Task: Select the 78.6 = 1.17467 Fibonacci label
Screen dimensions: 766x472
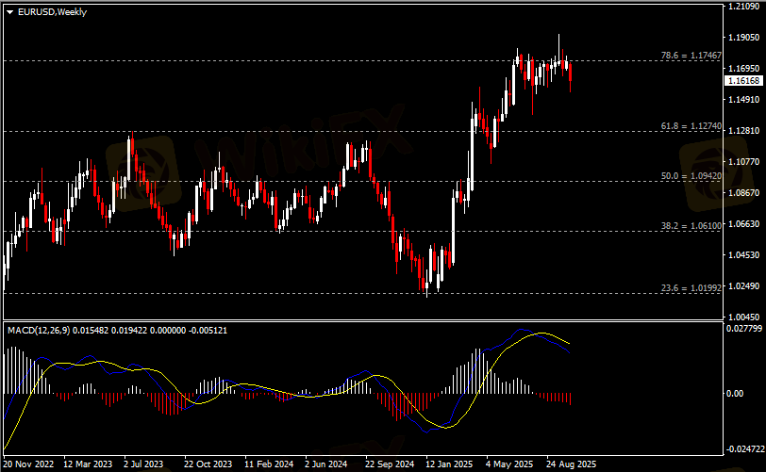Action: (x=691, y=57)
